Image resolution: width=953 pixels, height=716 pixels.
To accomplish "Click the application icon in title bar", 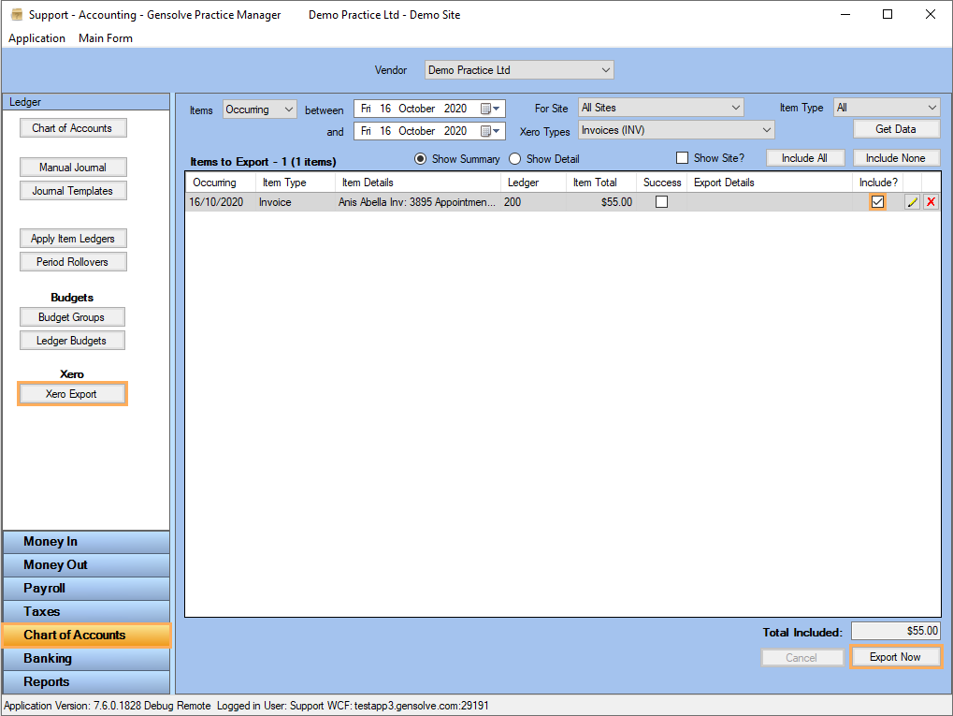I will coord(16,15).
